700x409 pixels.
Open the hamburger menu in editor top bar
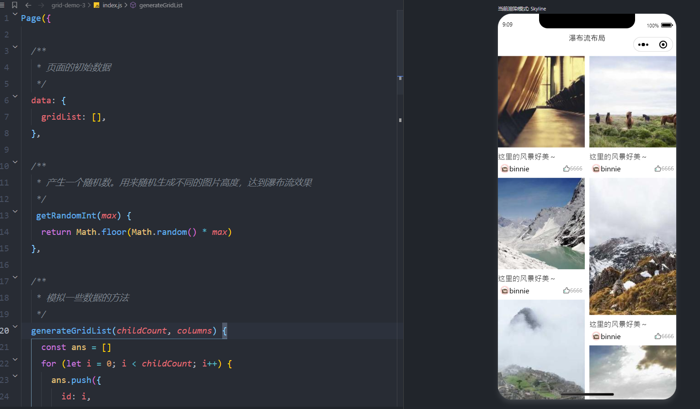(2, 5)
